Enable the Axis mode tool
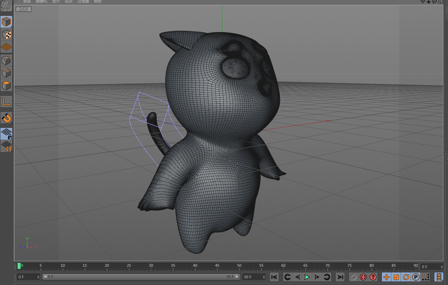448x285 pixels. tap(6, 102)
